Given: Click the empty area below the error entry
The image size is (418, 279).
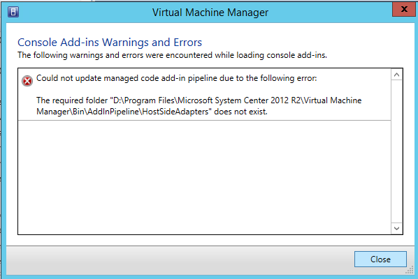Looking at the screenshot, I should [205, 177].
